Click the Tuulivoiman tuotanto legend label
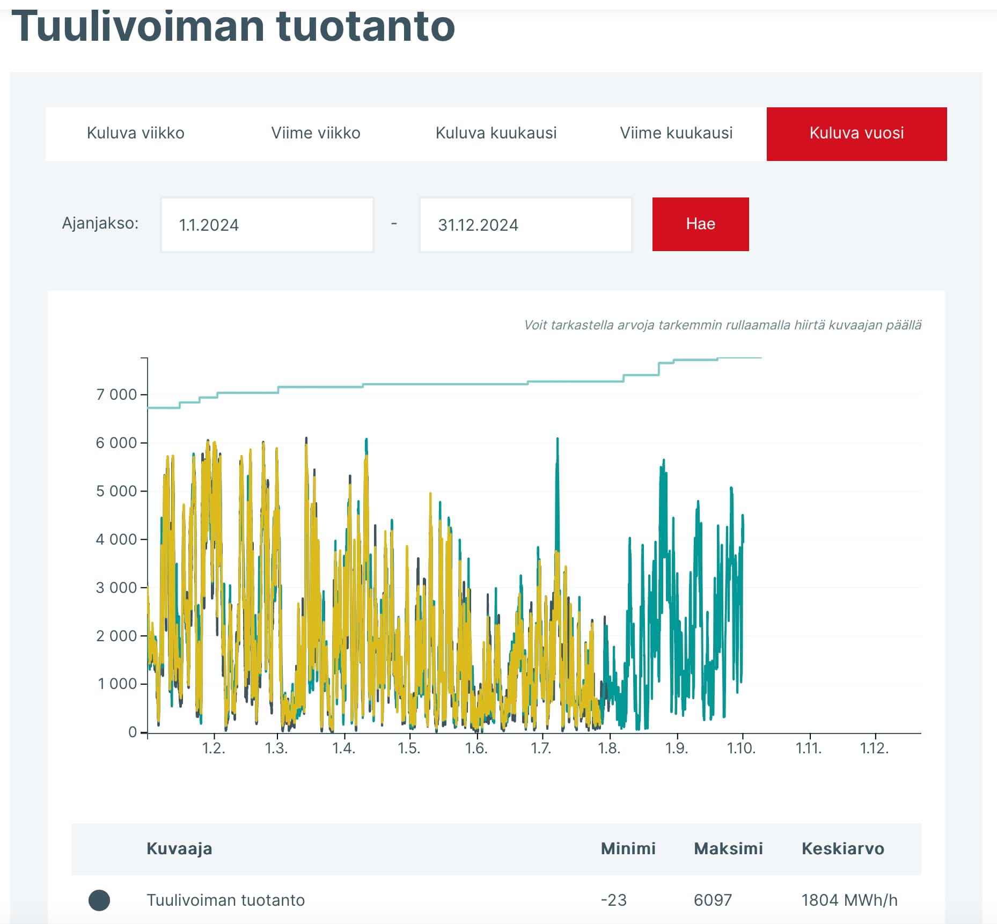The width and height of the screenshot is (997, 924). pyautogui.click(x=225, y=900)
